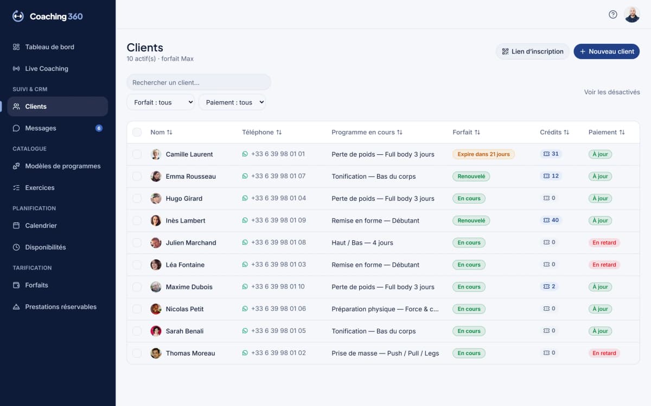The width and height of the screenshot is (651, 406).
Task: Check the Inès Lambert row checkbox
Action: tap(137, 220)
